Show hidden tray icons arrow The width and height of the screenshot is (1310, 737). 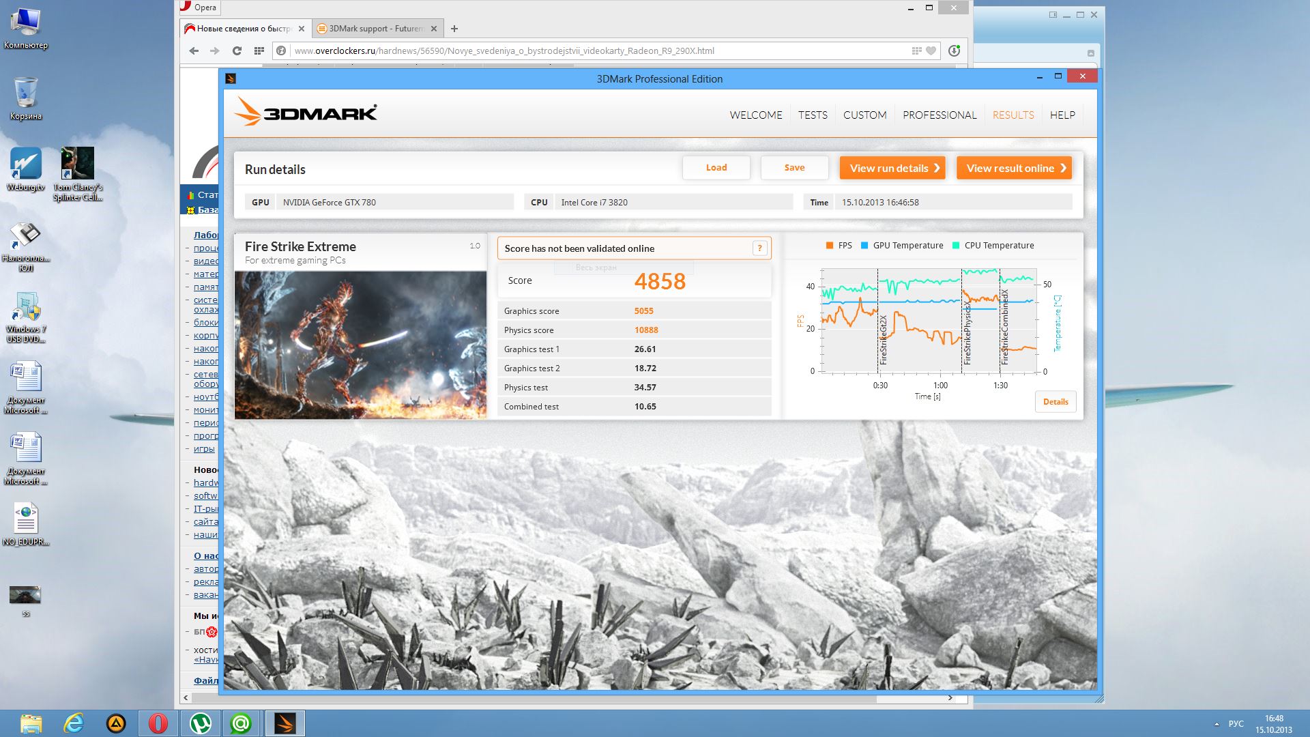(1217, 724)
